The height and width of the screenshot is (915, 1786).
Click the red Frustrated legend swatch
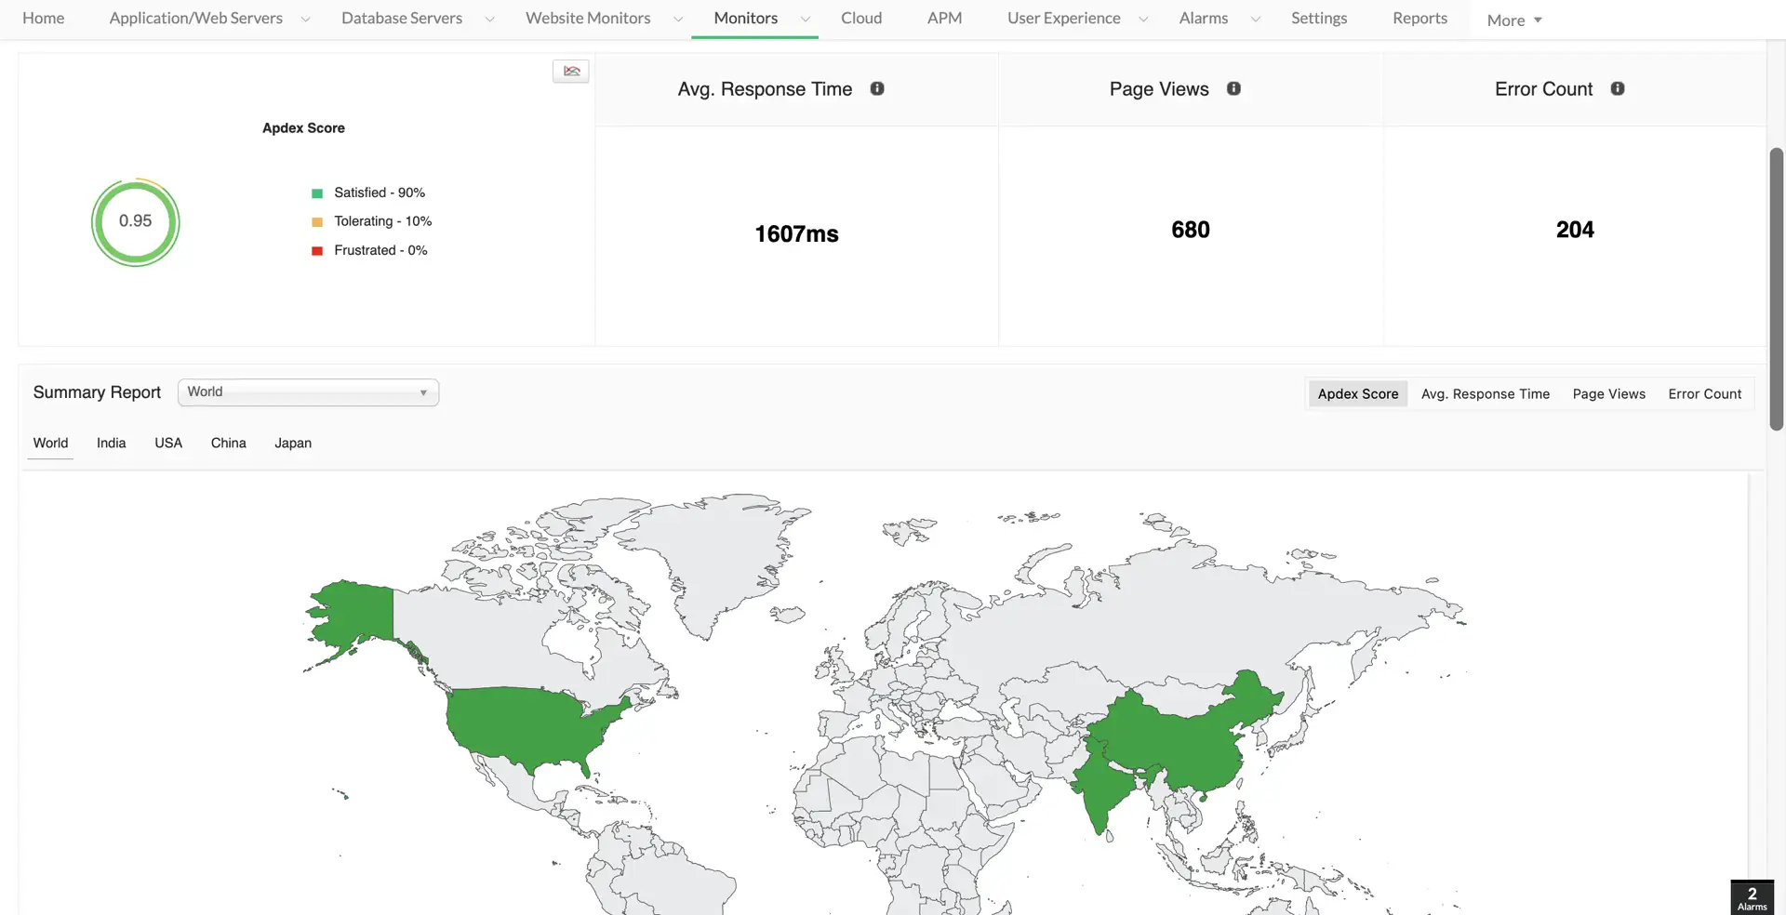[317, 251]
